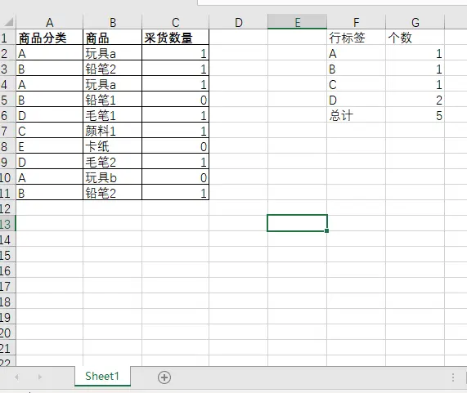Select cell B11 containing 铅笔2
Image resolution: width=467 pixels, height=393 pixels.
(x=113, y=193)
